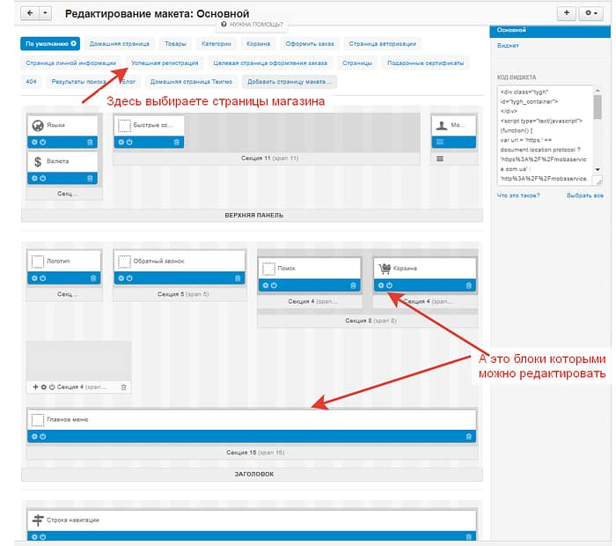Delete the Обратный звонок block
616x546 pixels.
[238, 278]
